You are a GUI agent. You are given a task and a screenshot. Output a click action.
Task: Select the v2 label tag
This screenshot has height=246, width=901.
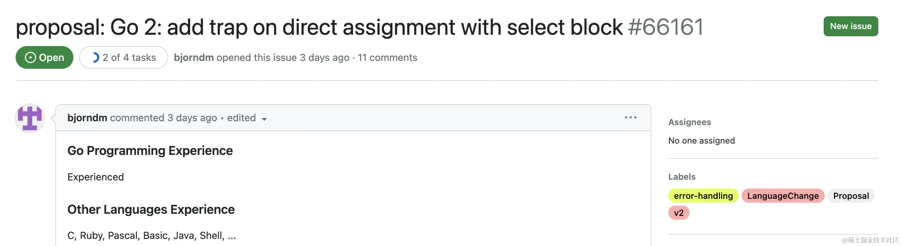pyautogui.click(x=679, y=213)
